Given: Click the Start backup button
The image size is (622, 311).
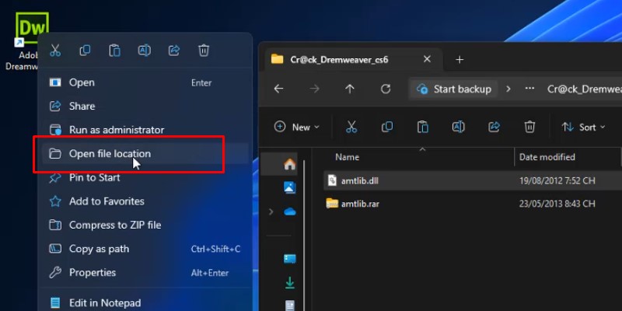Looking at the screenshot, I should point(455,89).
